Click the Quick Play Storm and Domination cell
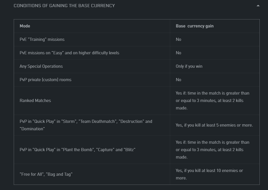Viewport: 268px width, 190px height. click(92, 125)
